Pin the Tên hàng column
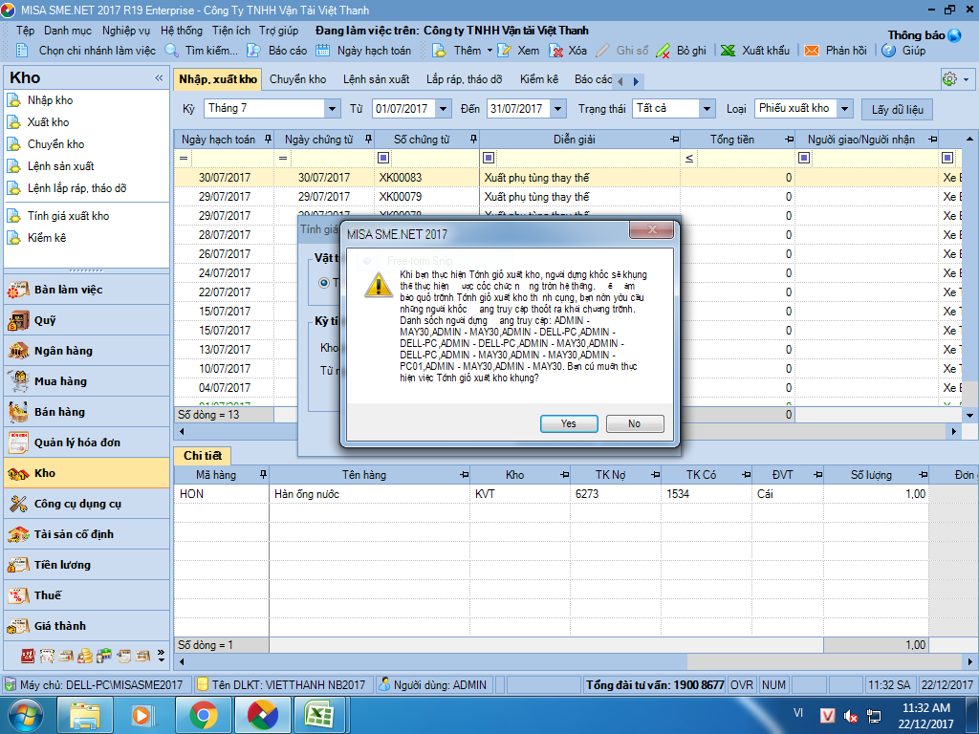This screenshot has width=979, height=734. (464, 475)
